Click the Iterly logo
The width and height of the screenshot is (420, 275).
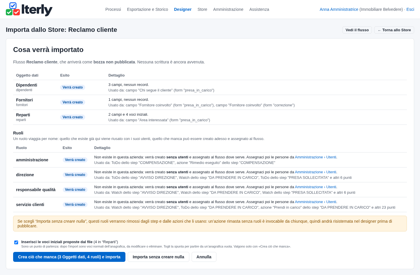pos(29,9)
